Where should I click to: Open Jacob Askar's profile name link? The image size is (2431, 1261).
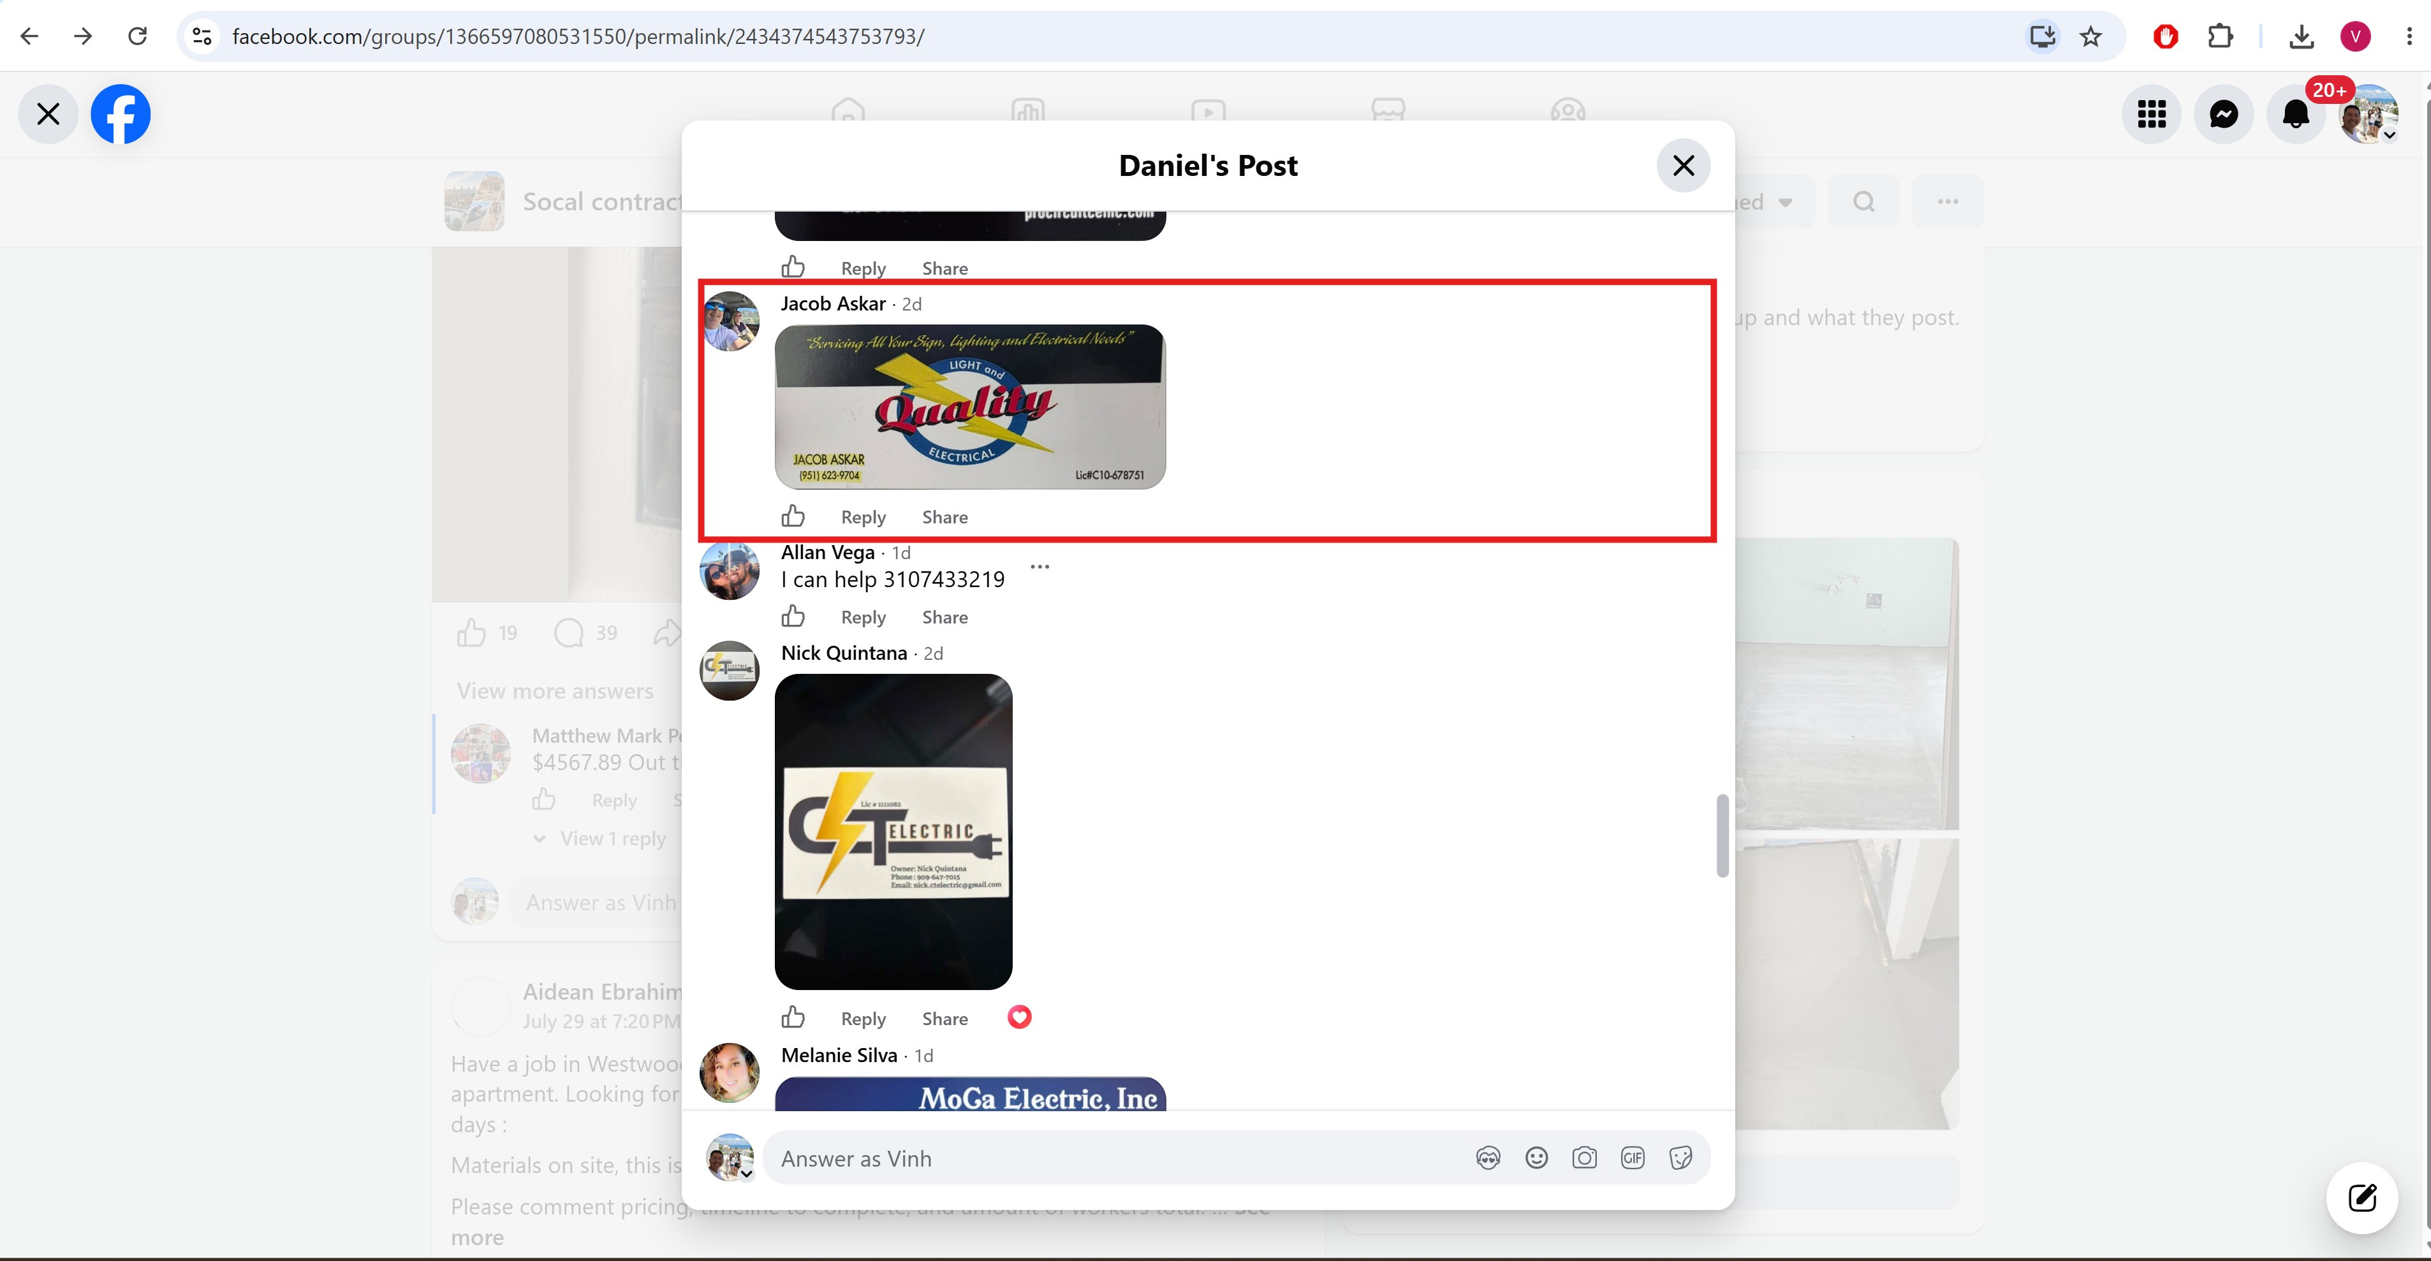click(x=834, y=303)
